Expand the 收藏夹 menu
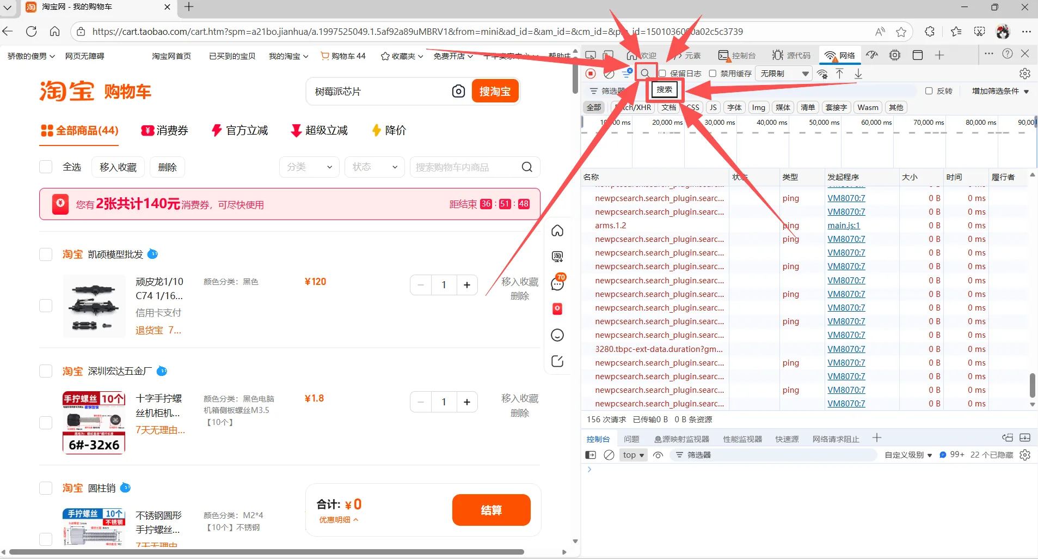This screenshot has height=559, width=1038. click(402, 56)
